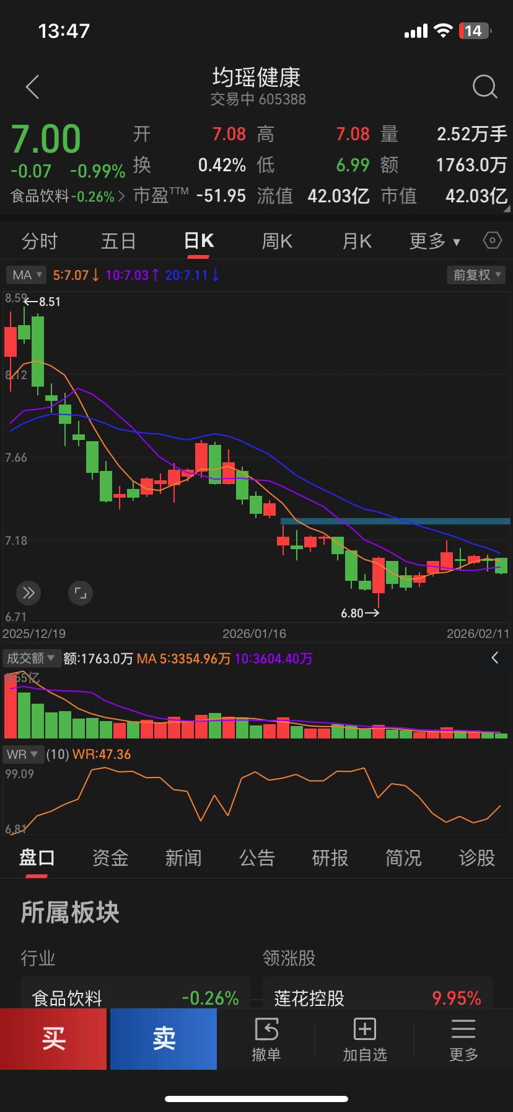This screenshot has width=513, height=1112.
Task: Select the 盘口 info tab
Action: 37,858
